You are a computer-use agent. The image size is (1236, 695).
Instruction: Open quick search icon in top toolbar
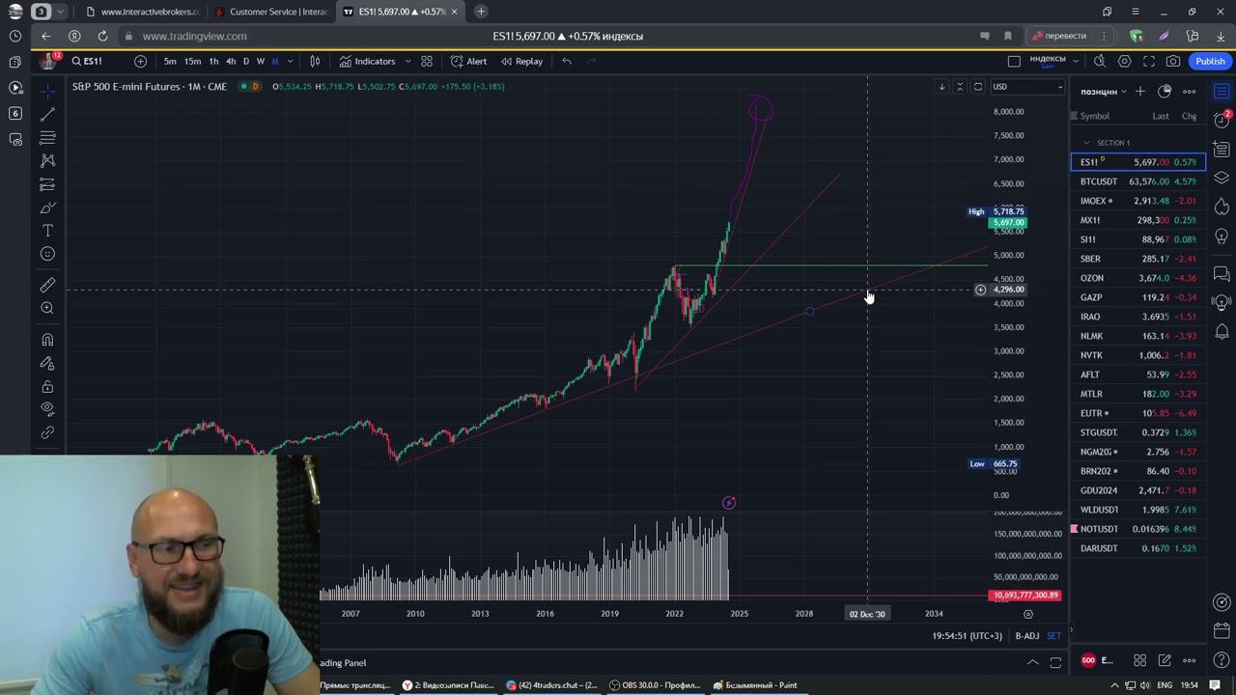1100,61
